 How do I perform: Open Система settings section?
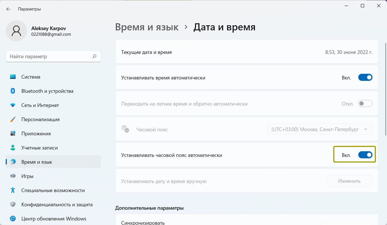pos(53,77)
